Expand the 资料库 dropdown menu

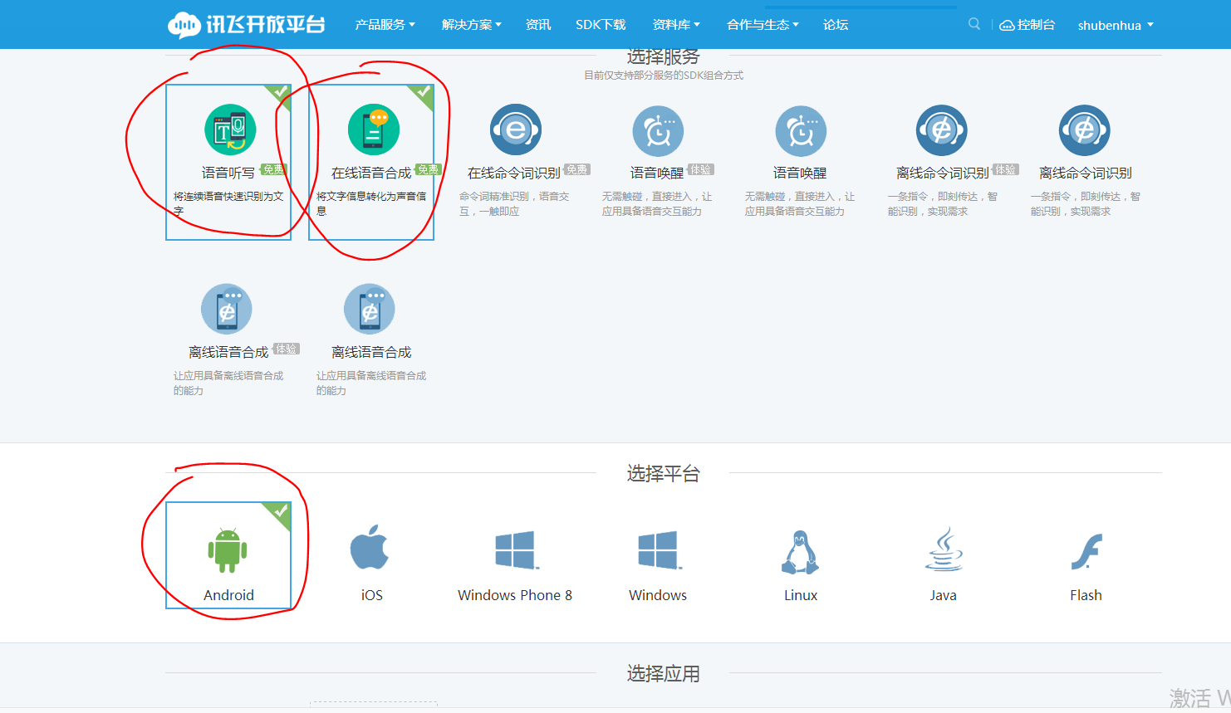click(x=676, y=25)
